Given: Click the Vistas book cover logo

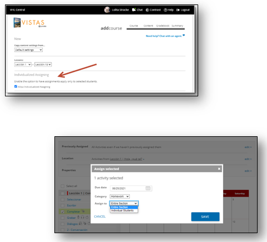Looking at the screenshot, I should pos(17,23).
